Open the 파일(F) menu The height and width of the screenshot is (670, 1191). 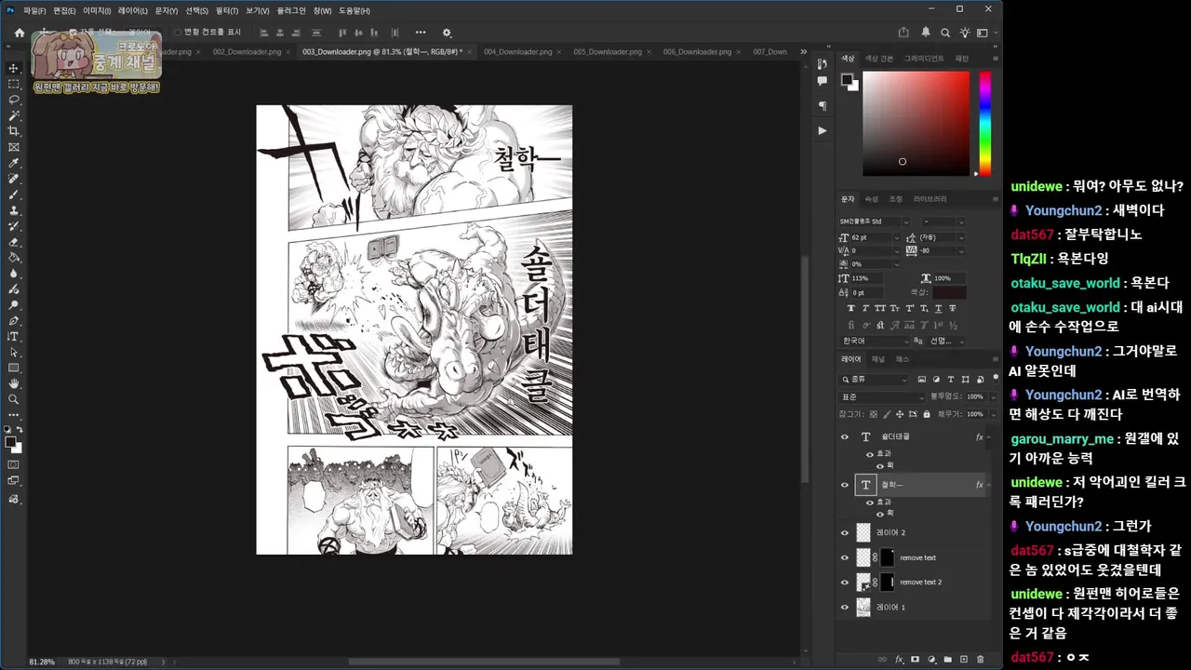pos(34,10)
